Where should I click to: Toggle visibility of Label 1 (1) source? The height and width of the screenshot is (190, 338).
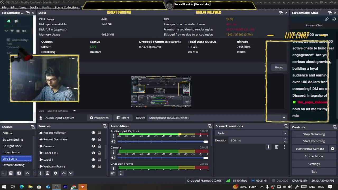pyautogui.click(x=93, y=153)
